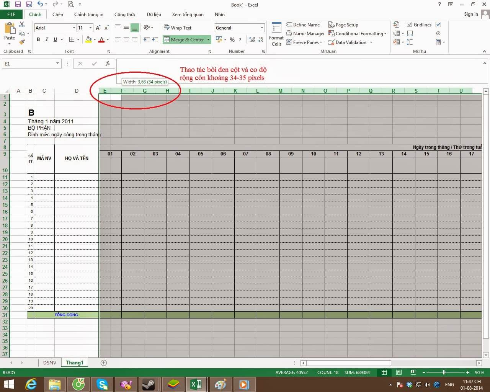490x392 pixels.
Task: Open Conditional Formatting options
Action: coord(357,33)
